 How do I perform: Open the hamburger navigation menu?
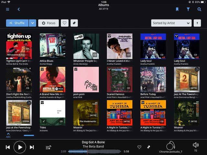pyautogui.click(x=7, y=9)
